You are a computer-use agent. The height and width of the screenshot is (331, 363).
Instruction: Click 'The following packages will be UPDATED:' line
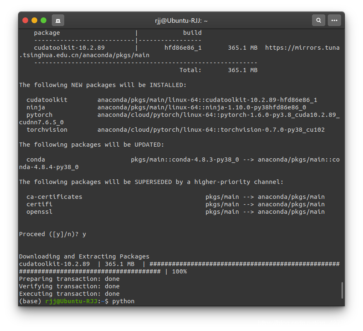point(92,145)
